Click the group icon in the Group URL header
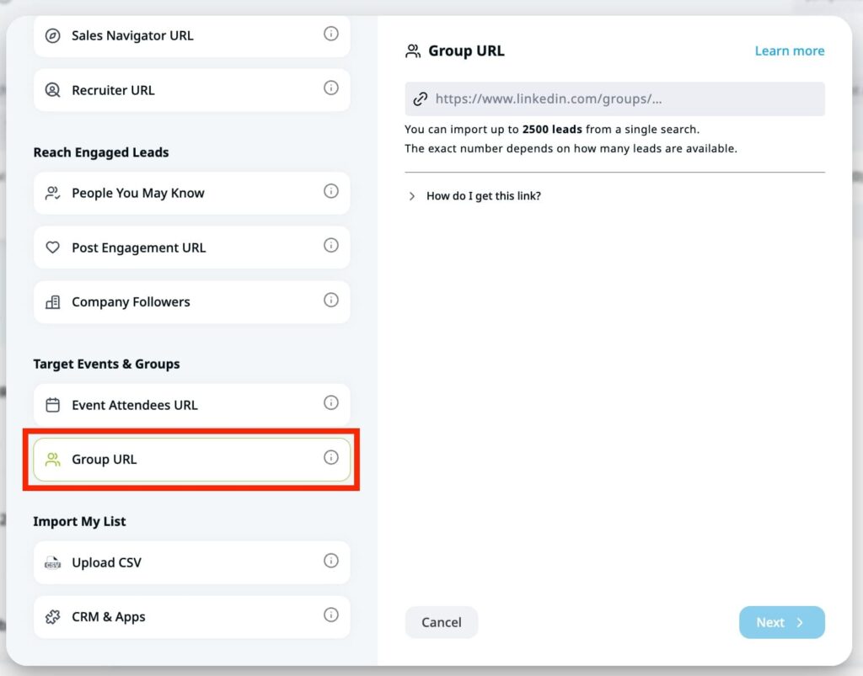The height and width of the screenshot is (676, 863). pyautogui.click(x=412, y=51)
